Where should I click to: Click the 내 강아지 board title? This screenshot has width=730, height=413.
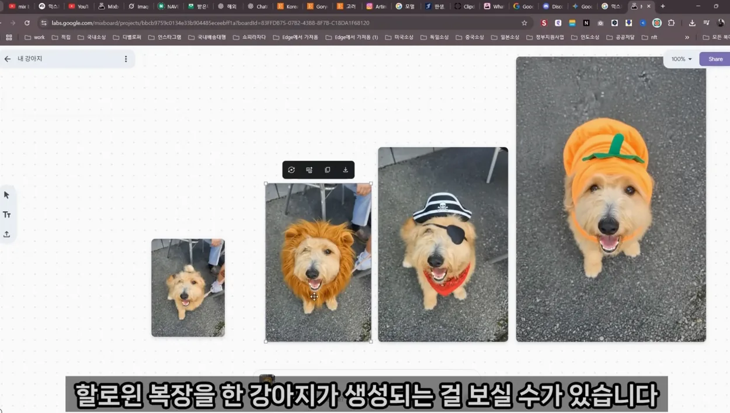(30, 59)
